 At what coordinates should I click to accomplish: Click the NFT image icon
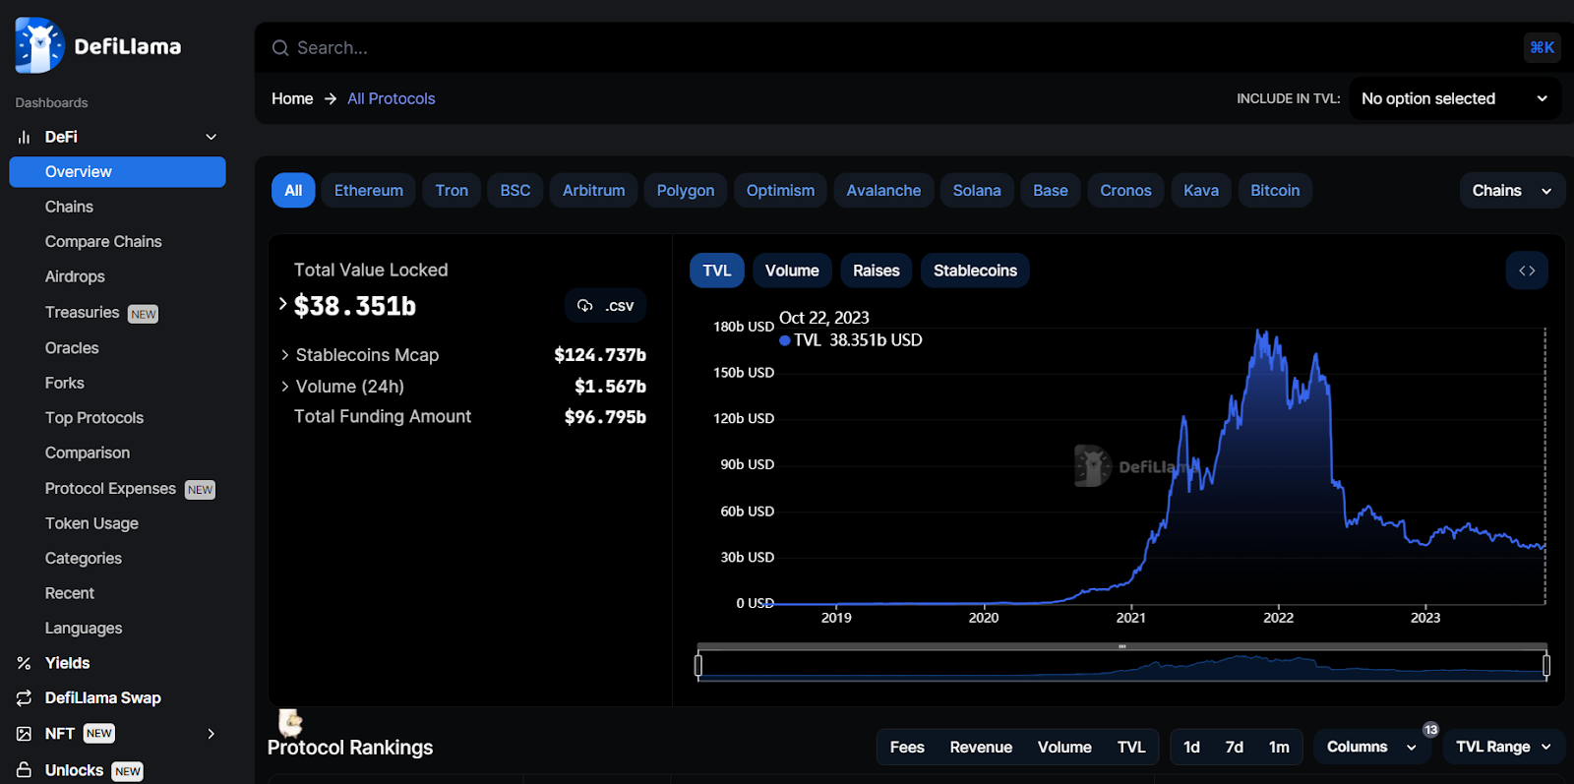pyautogui.click(x=24, y=734)
